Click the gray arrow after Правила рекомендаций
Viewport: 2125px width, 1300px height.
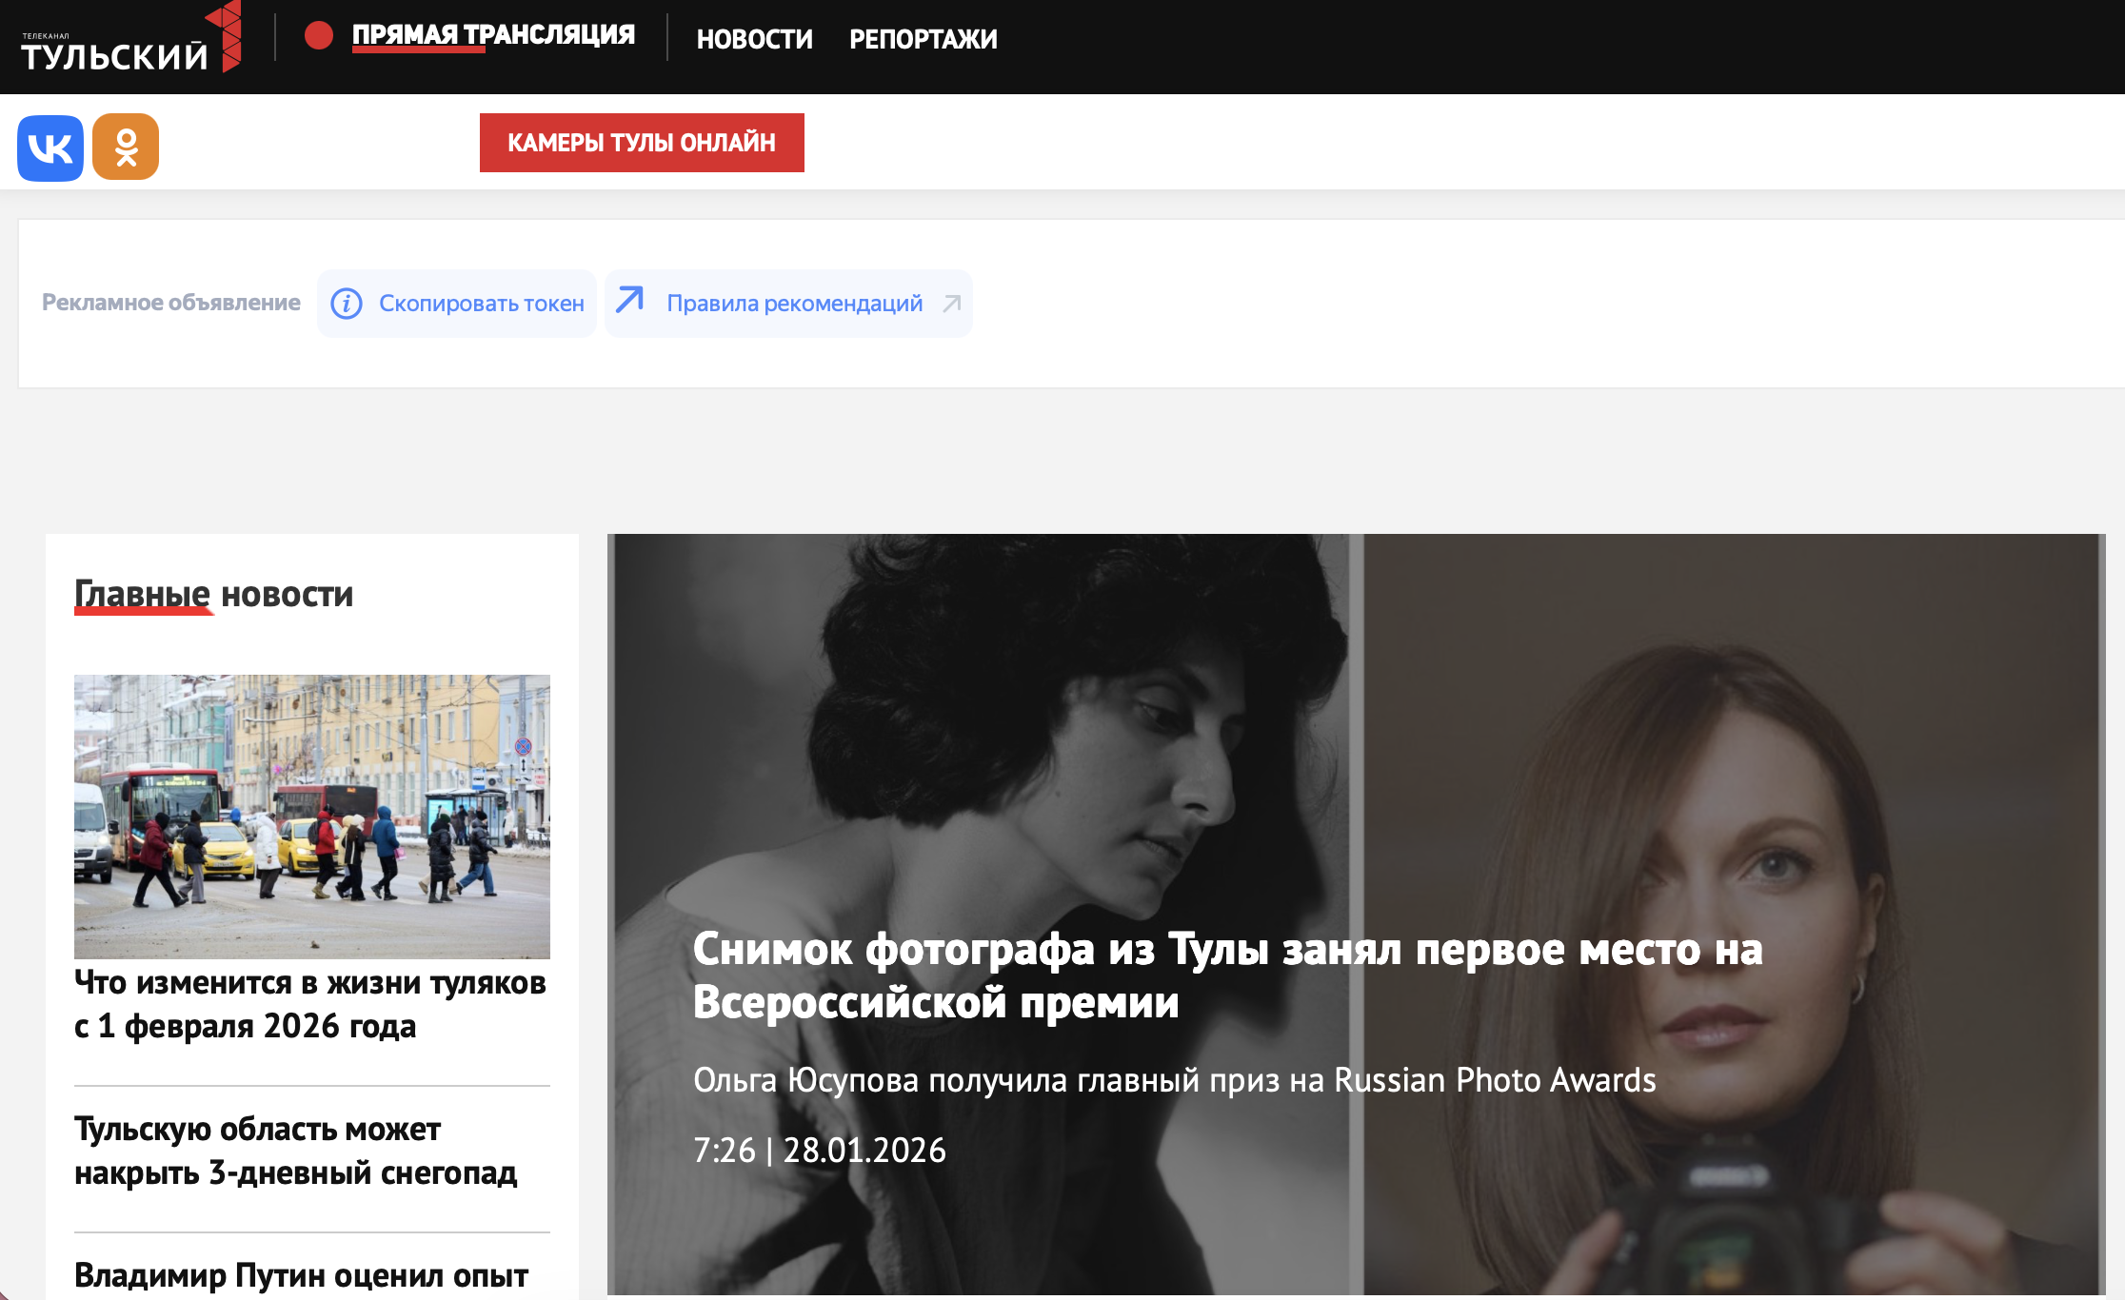click(951, 304)
